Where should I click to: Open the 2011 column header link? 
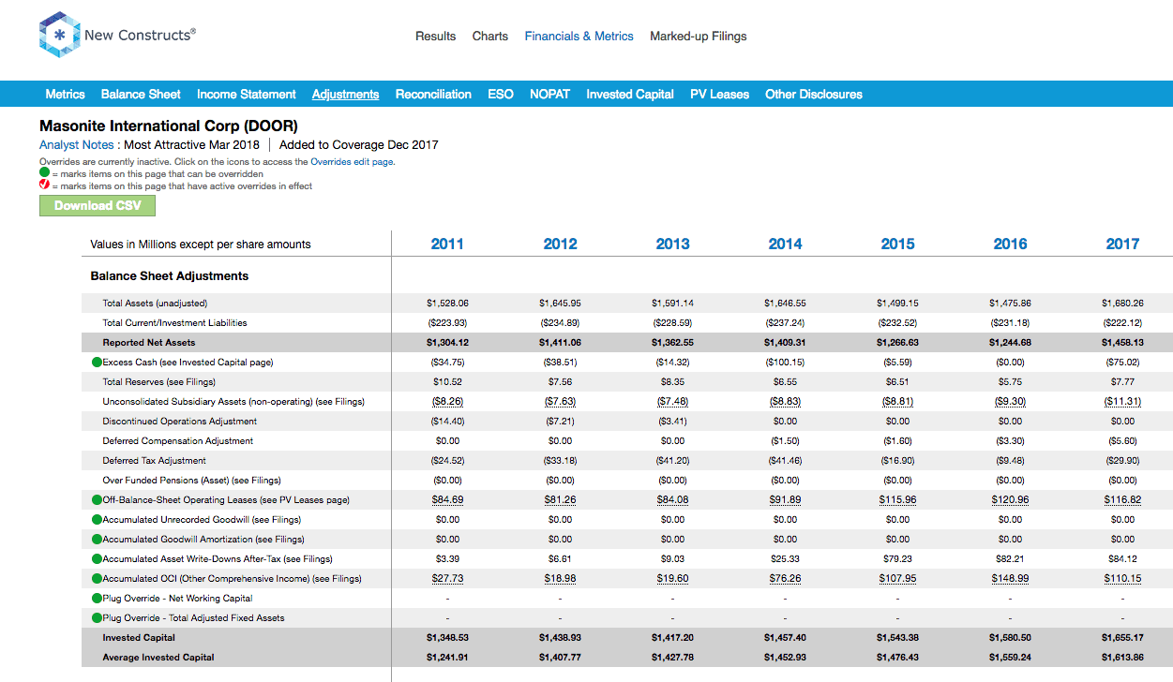pos(447,244)
